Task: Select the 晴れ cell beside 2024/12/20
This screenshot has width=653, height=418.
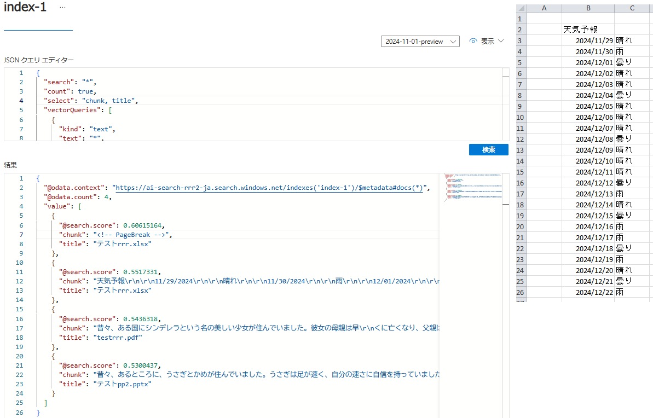Action: click(632, 270)
